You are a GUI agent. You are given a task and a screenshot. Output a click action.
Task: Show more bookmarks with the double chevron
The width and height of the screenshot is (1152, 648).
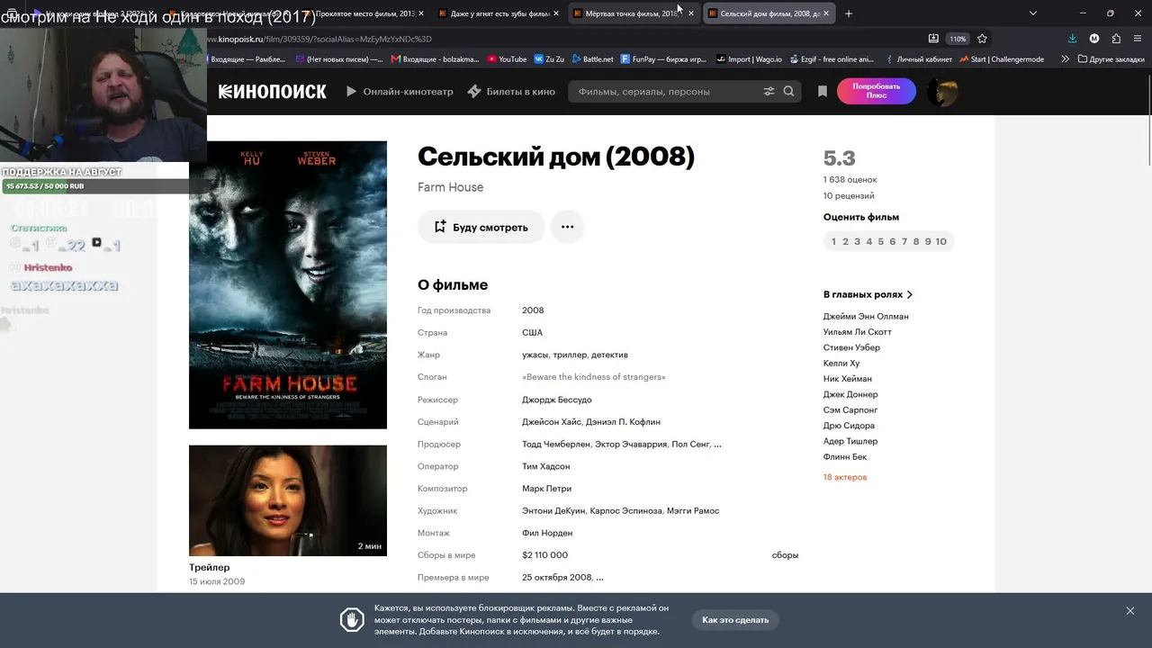[1066, 59]
